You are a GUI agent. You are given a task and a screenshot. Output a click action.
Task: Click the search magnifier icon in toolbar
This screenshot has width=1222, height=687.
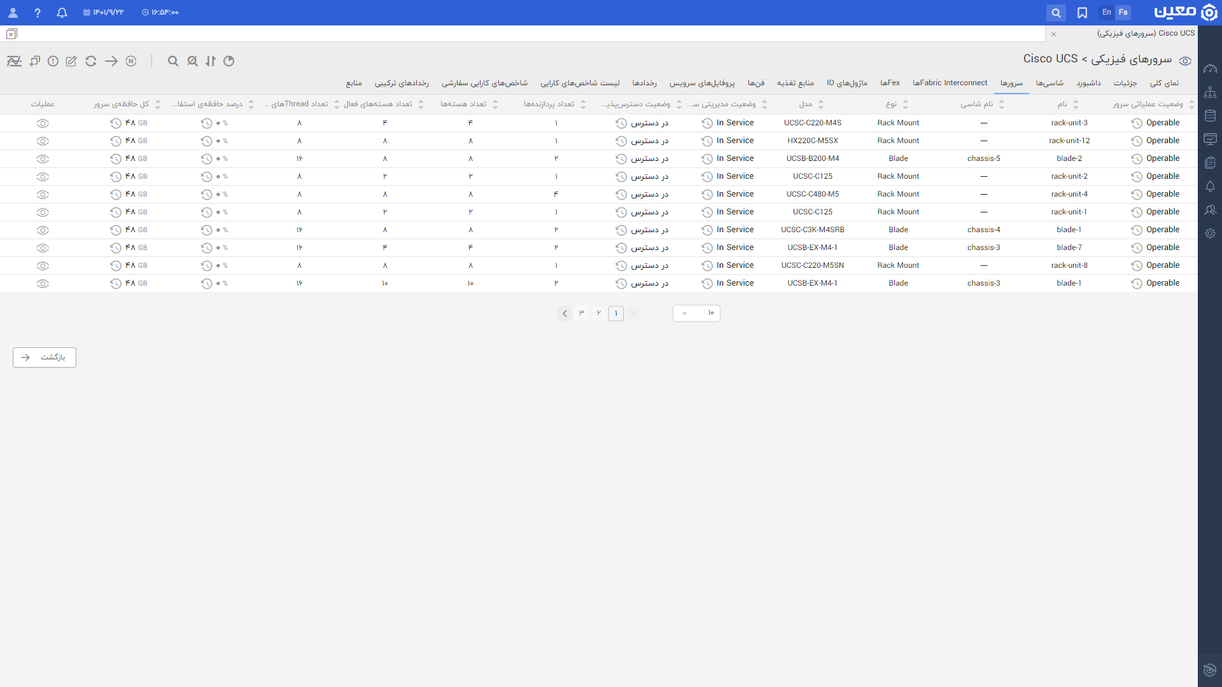[172, 61]
